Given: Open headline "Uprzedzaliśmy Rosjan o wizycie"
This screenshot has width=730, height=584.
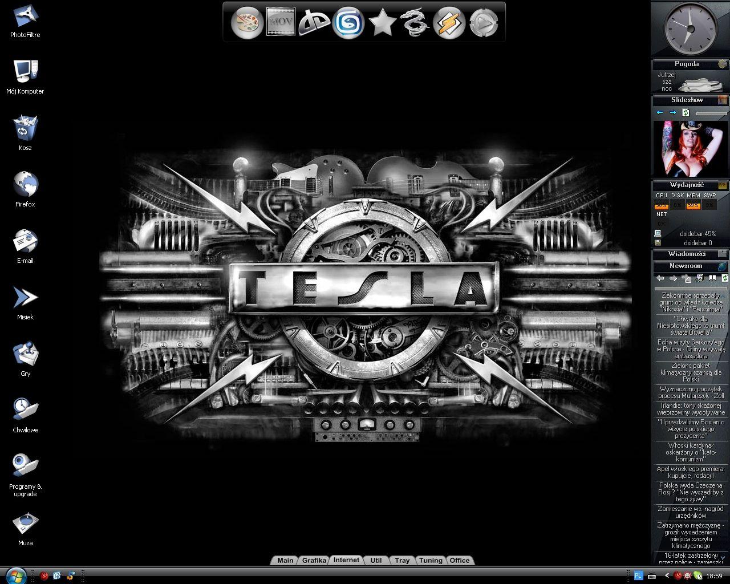Looking at the screenshot, I should 691,428.
